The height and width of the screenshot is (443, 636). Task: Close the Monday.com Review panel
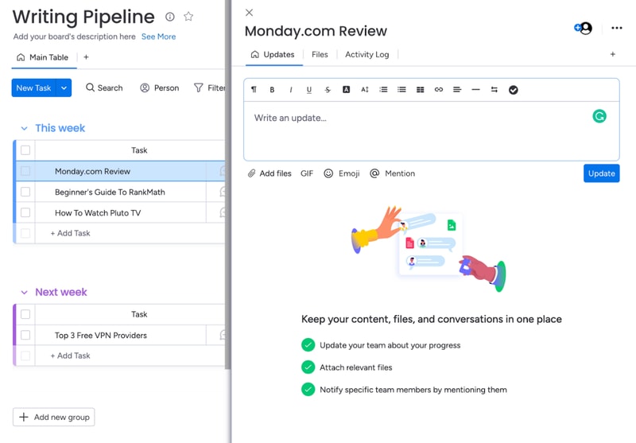(249, 13)
